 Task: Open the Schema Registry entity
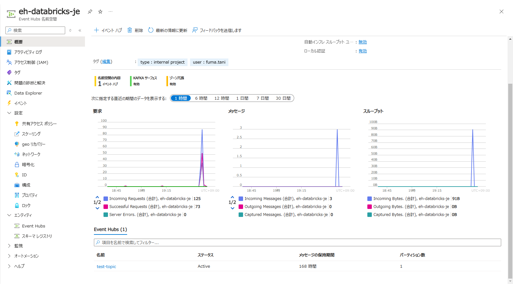pos(37,236)
